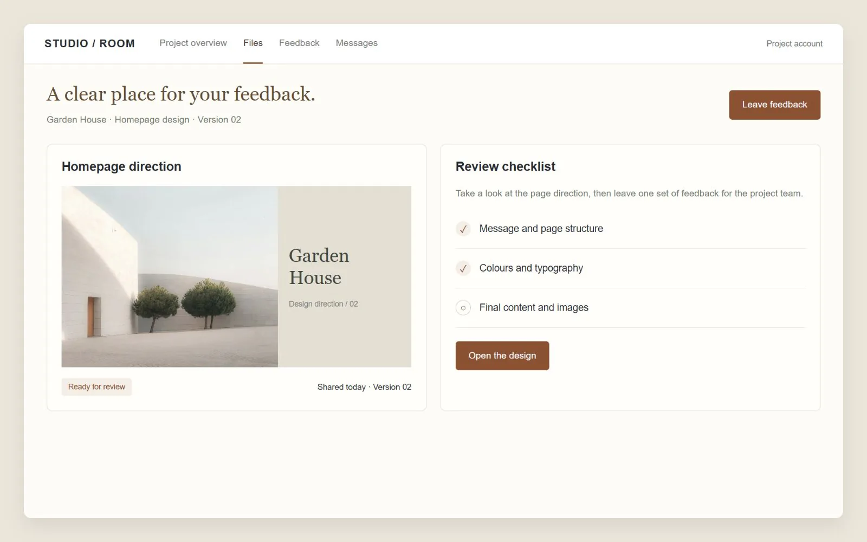Click the "Garden House · Homepage design · Version 02" breadcrumb
This screenshot has width=867, height=542.
pos(144,120)
